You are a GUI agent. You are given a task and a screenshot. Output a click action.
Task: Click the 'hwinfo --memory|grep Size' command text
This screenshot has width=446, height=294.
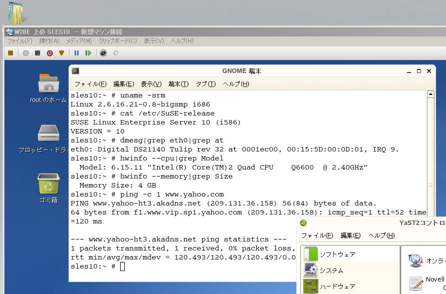pos(176,176)
